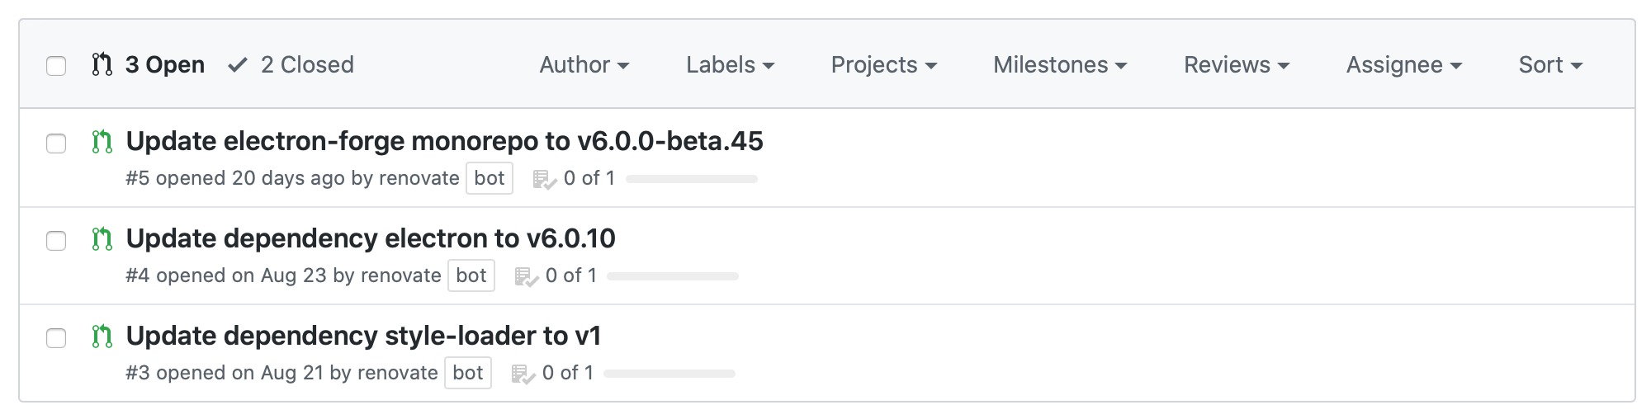Switch to the 2 Closed pull requests
The image size is (1651, 419).
point(291,64)
